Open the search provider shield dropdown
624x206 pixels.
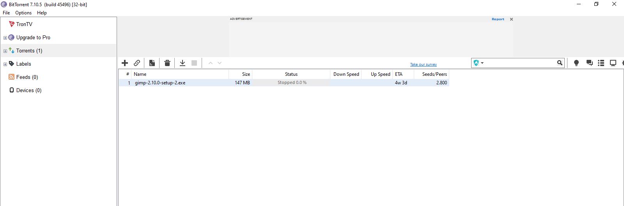click(x=478, y=63)
